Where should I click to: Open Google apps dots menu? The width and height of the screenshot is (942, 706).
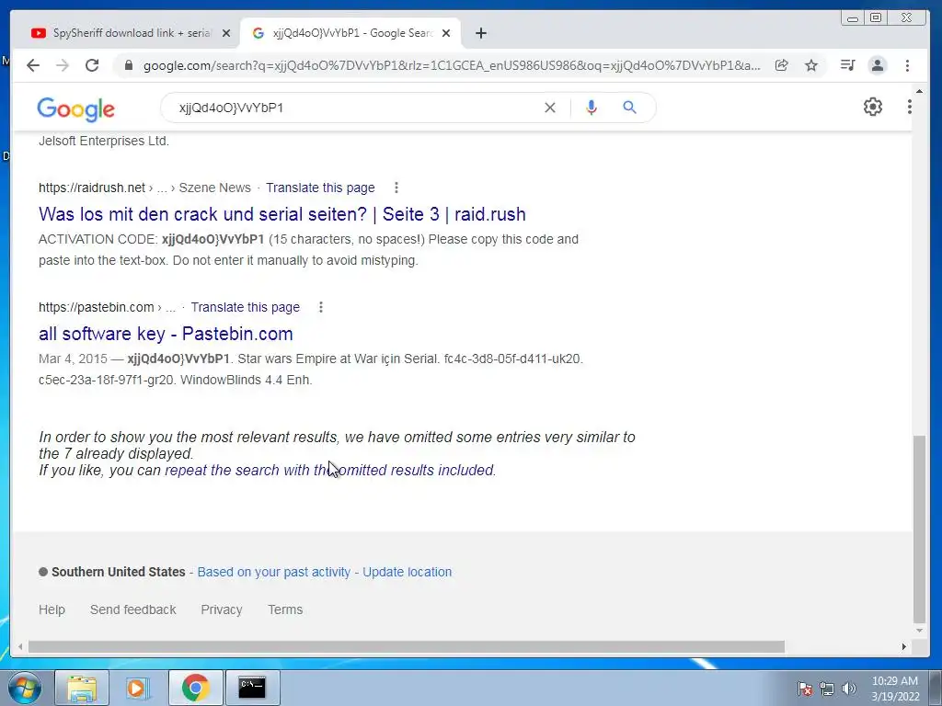click(x=910, y=107)
